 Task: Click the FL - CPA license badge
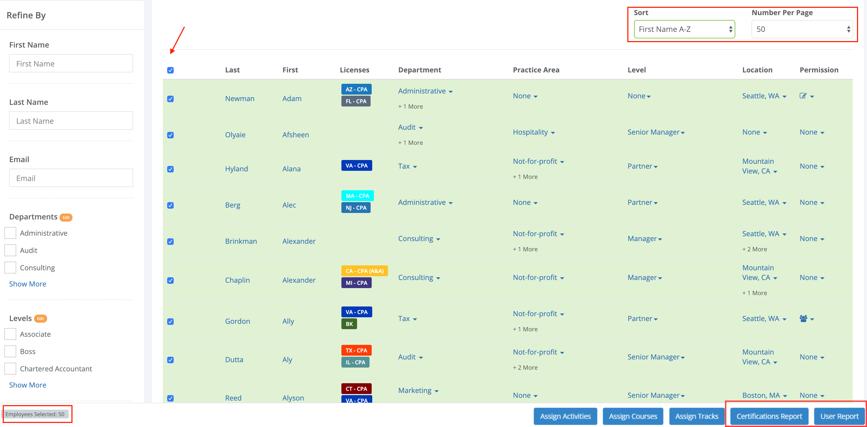coord(356,101)
